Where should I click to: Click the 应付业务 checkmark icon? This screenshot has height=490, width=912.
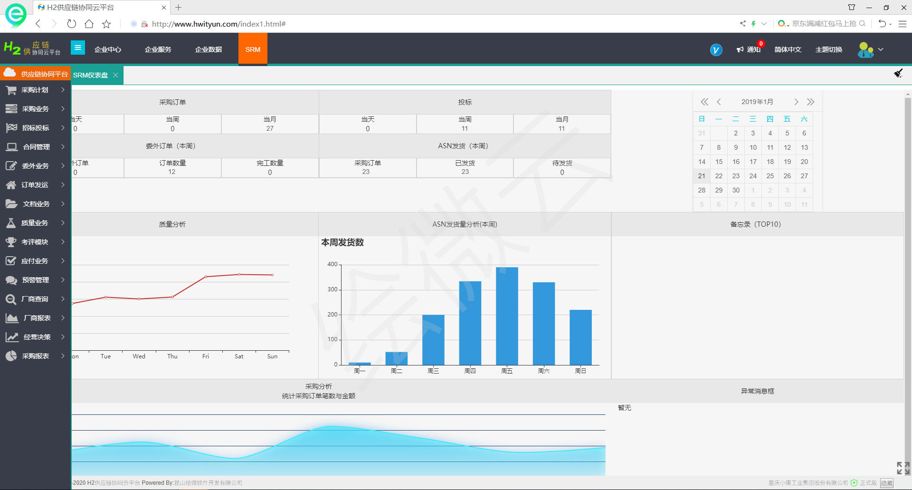tap(11, 261)
